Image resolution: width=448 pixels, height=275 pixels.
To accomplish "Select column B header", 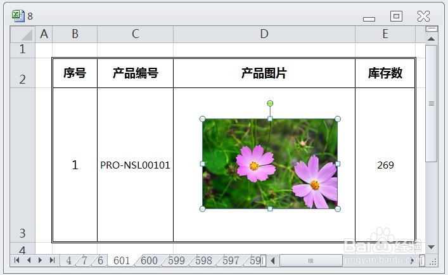I will [x=75, y=34].
